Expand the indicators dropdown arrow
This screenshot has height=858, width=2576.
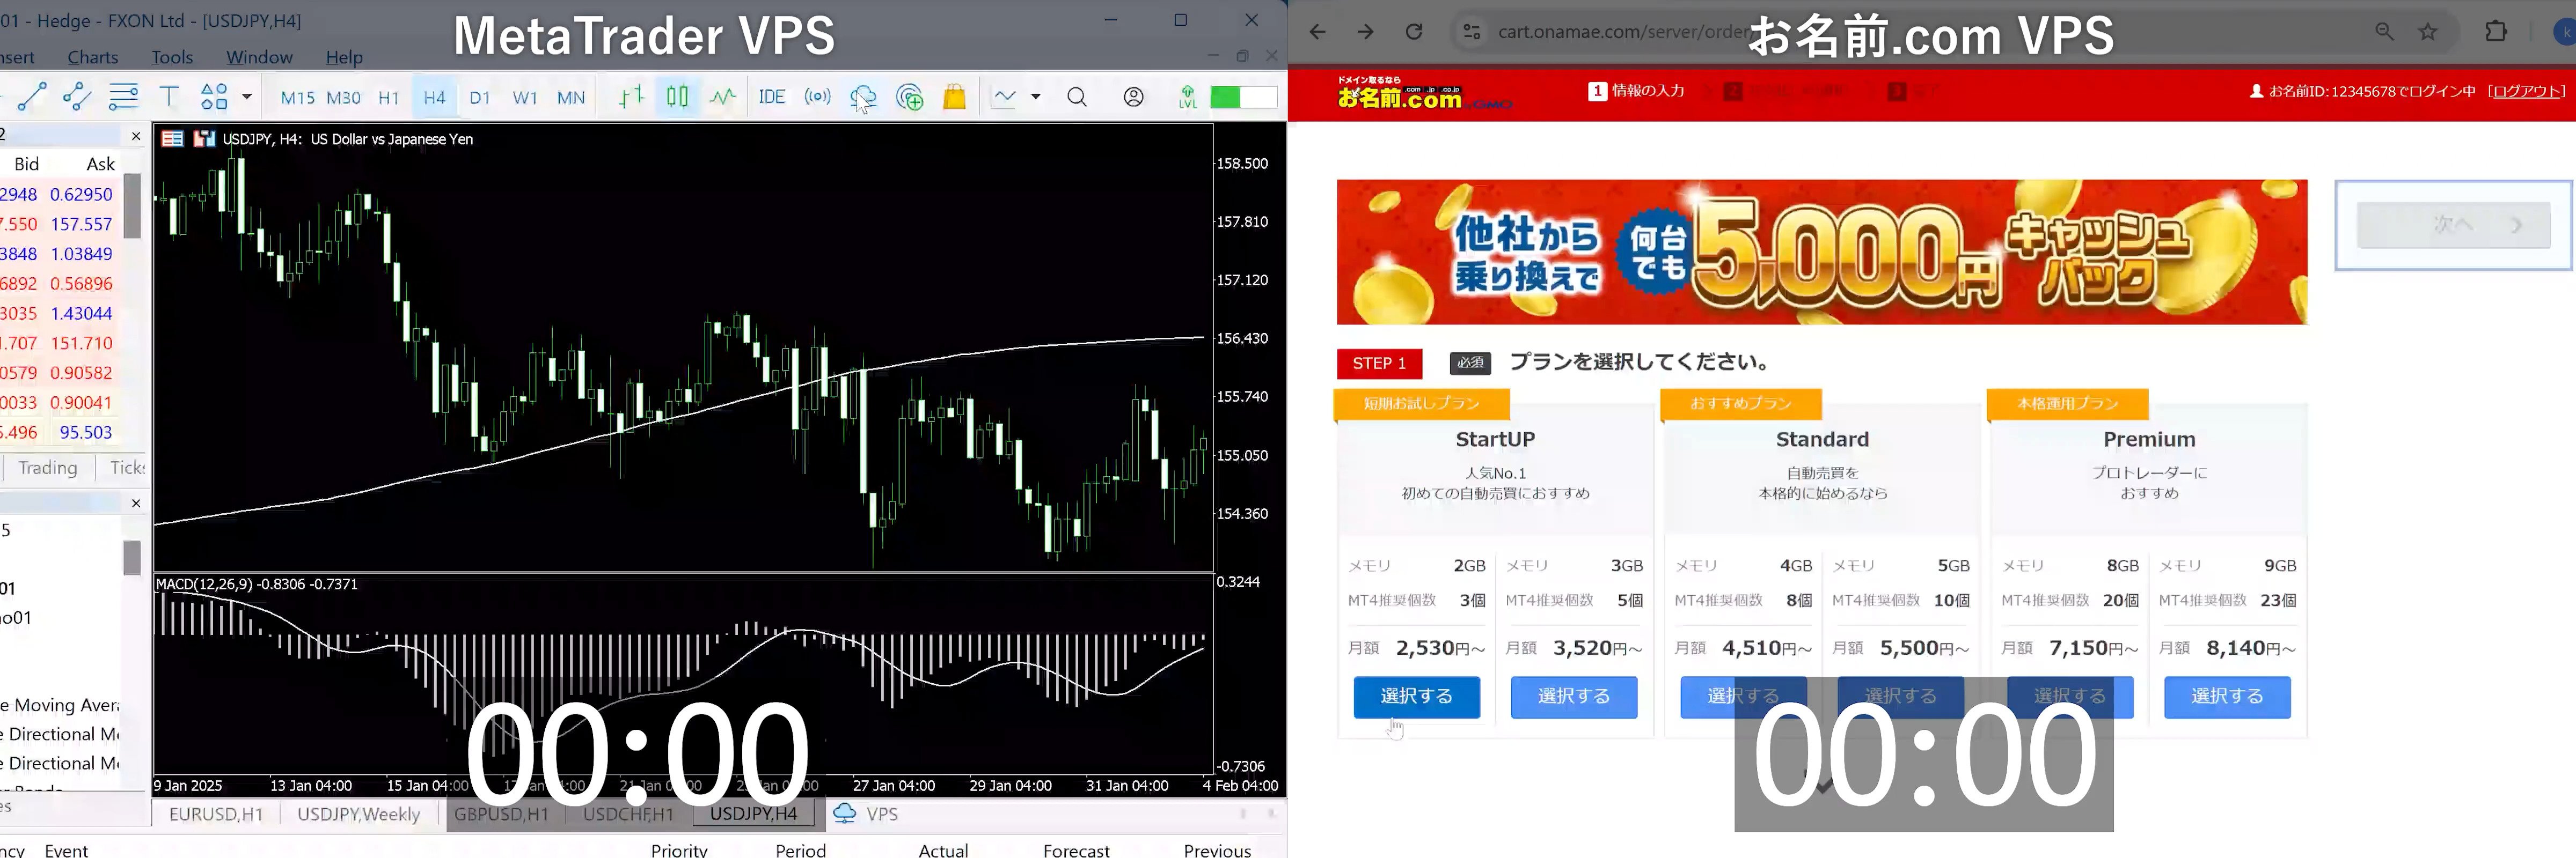pos(1036,97)
